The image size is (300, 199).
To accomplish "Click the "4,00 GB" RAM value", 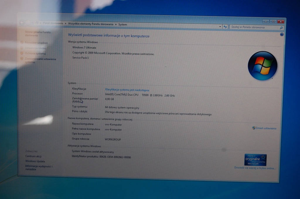I will (x=110, y=99).
